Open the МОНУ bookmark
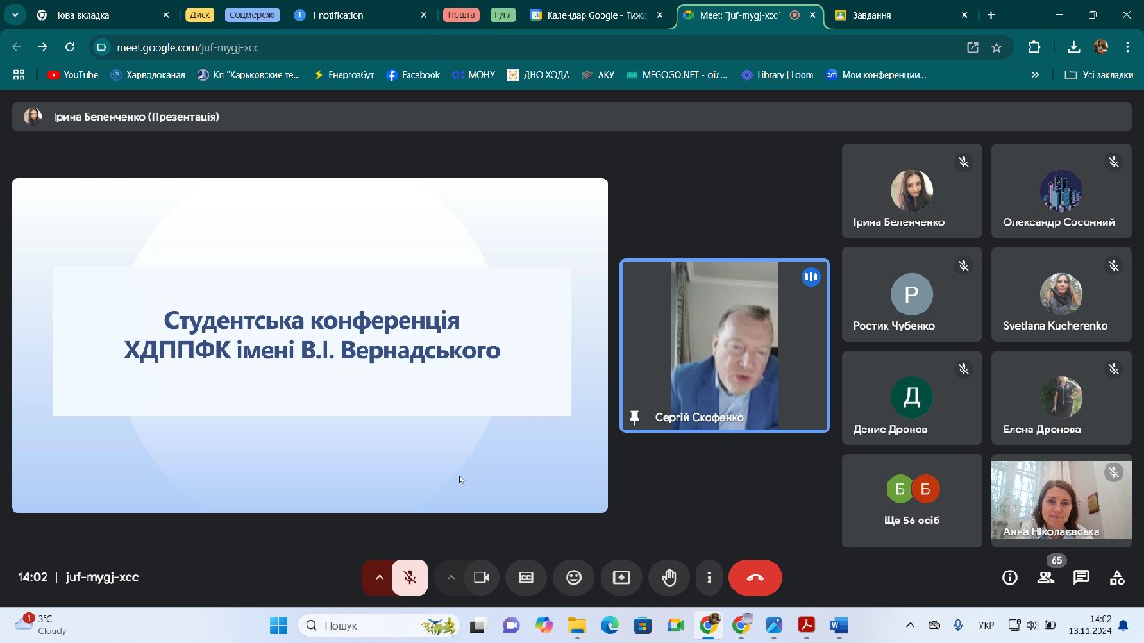1144x643 pixels. pos(474,75)
